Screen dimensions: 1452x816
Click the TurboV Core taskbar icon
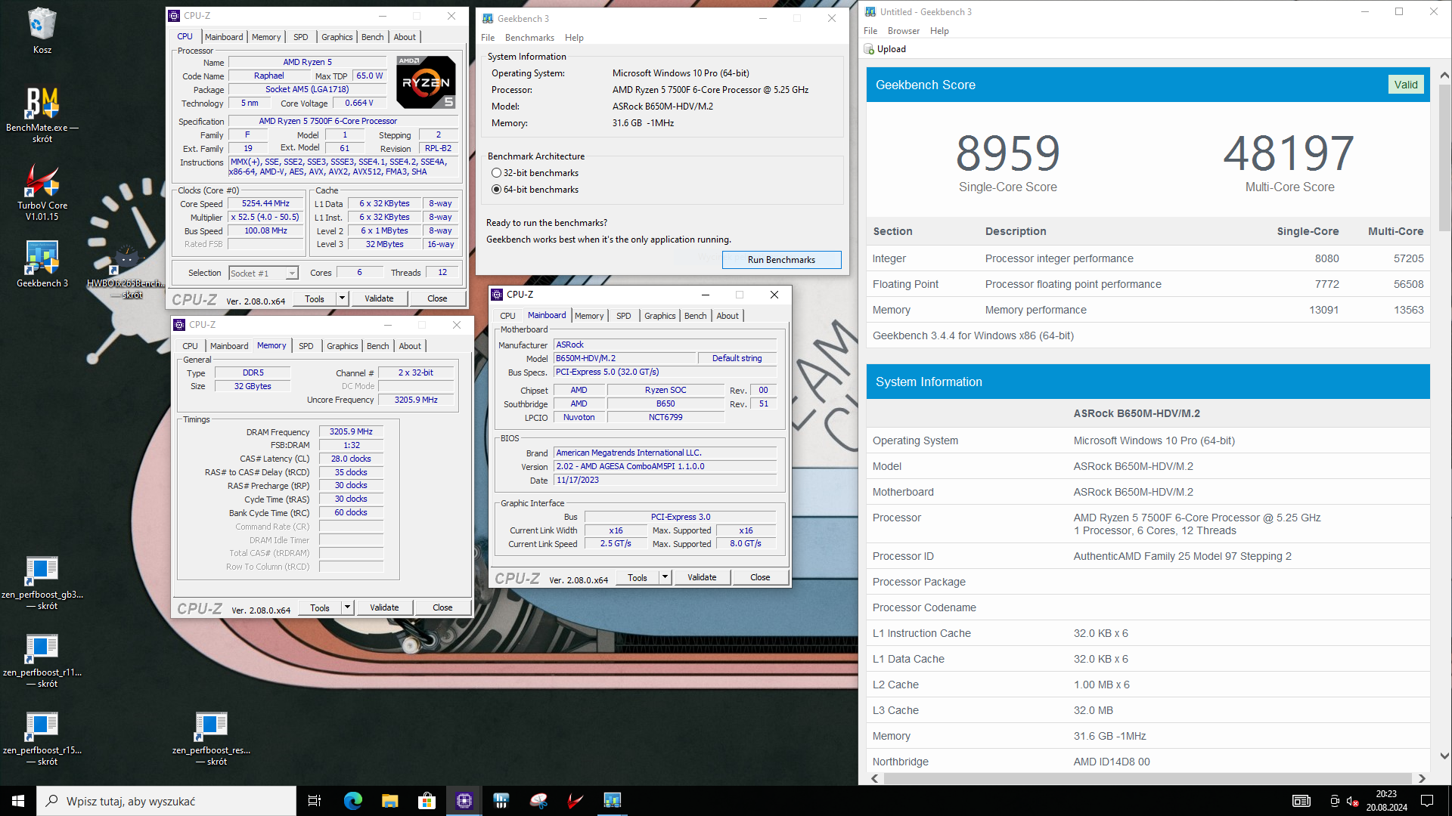tap(575, 801)
